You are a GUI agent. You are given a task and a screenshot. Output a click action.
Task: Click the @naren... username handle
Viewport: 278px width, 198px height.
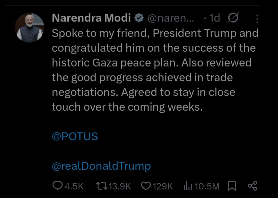click(x=171, y=18)
